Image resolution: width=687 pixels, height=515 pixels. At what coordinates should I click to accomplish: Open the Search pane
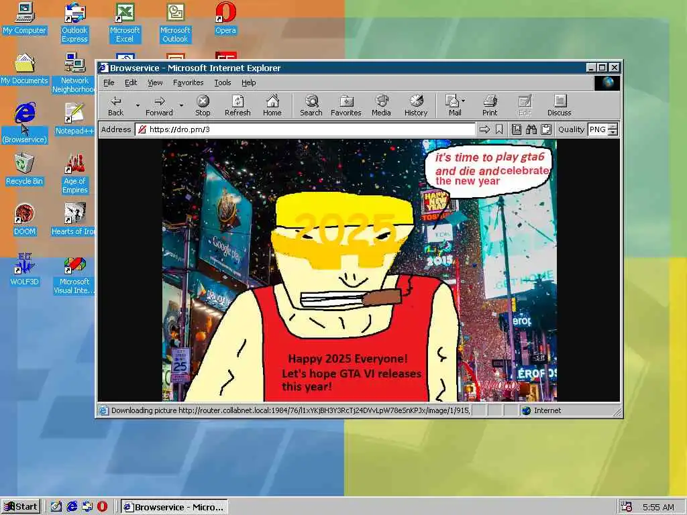pos(311,105)
